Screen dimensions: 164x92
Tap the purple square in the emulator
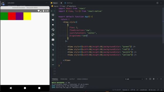click(19, 16)
